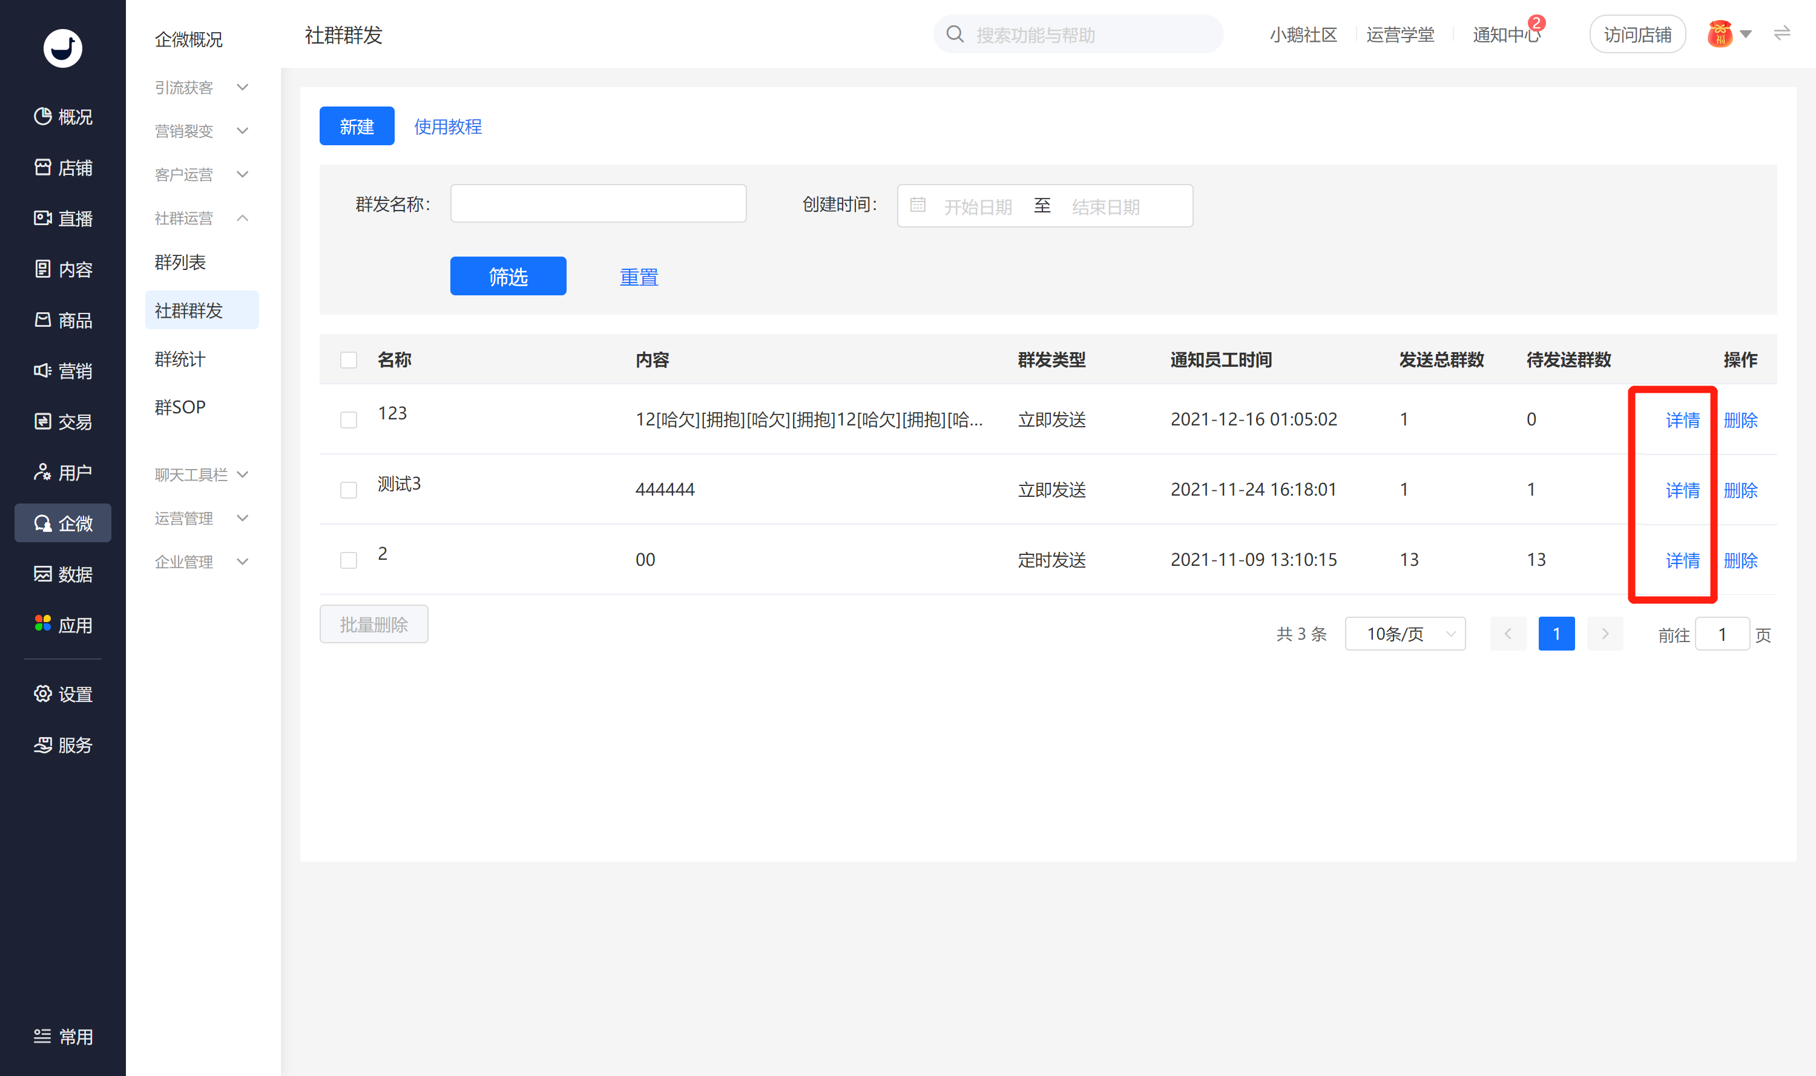Screen dimensions: 1816x1076
Task: Open the 概况 overview sidebar icon
Action: pos(43,116)
